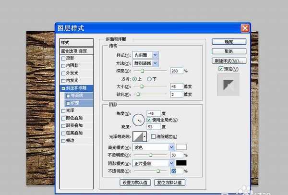Select the Down (下) direction radio button

(x=150, y=78)
